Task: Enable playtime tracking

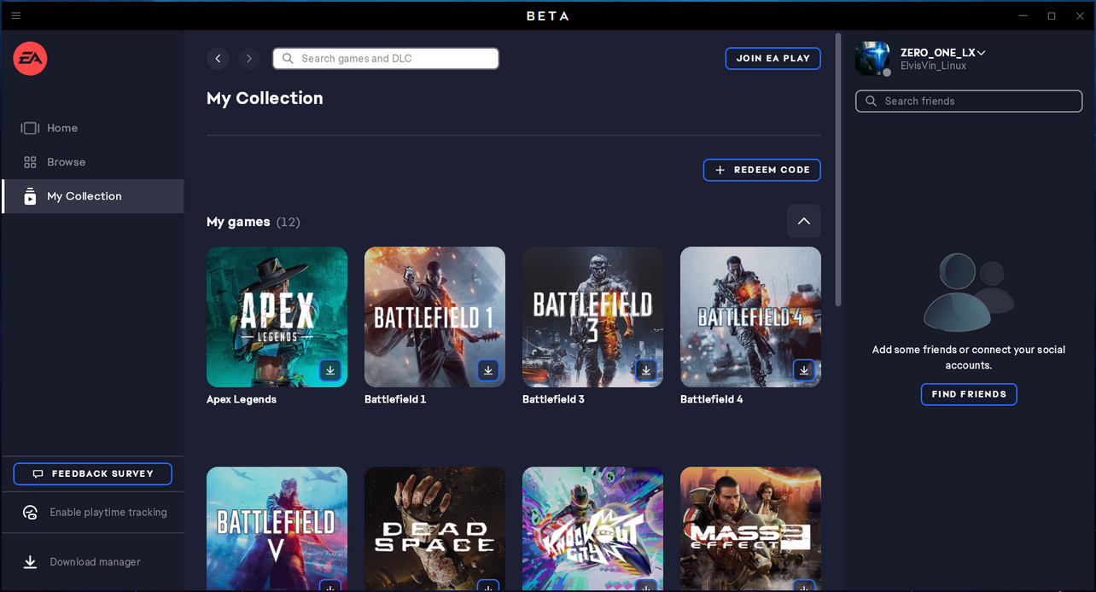Action: [92, 513]
